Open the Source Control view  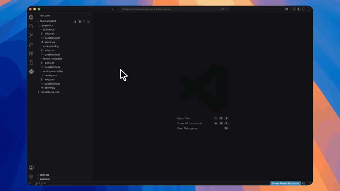31,35
